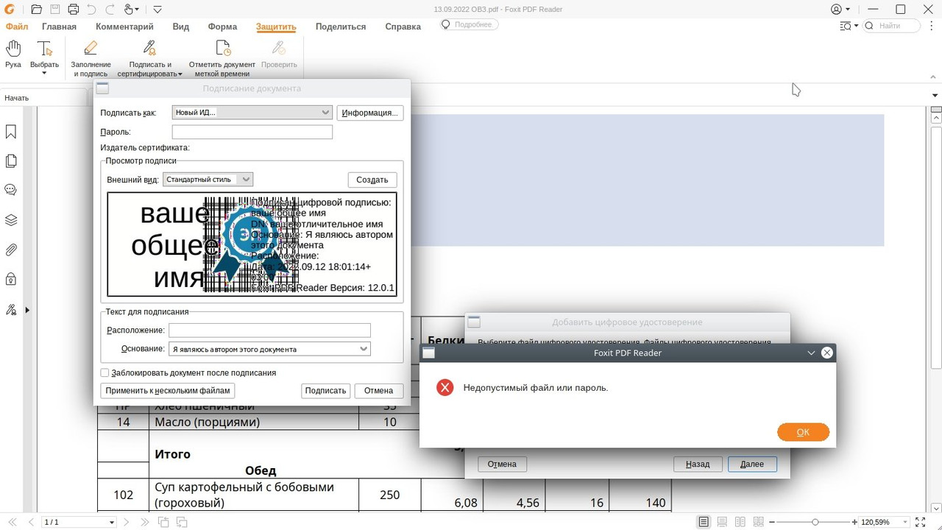Image resolution: width=942 pixels, height=530 pixels.
Task: Select continuous page view mode
Action: [x=722, y=522]
